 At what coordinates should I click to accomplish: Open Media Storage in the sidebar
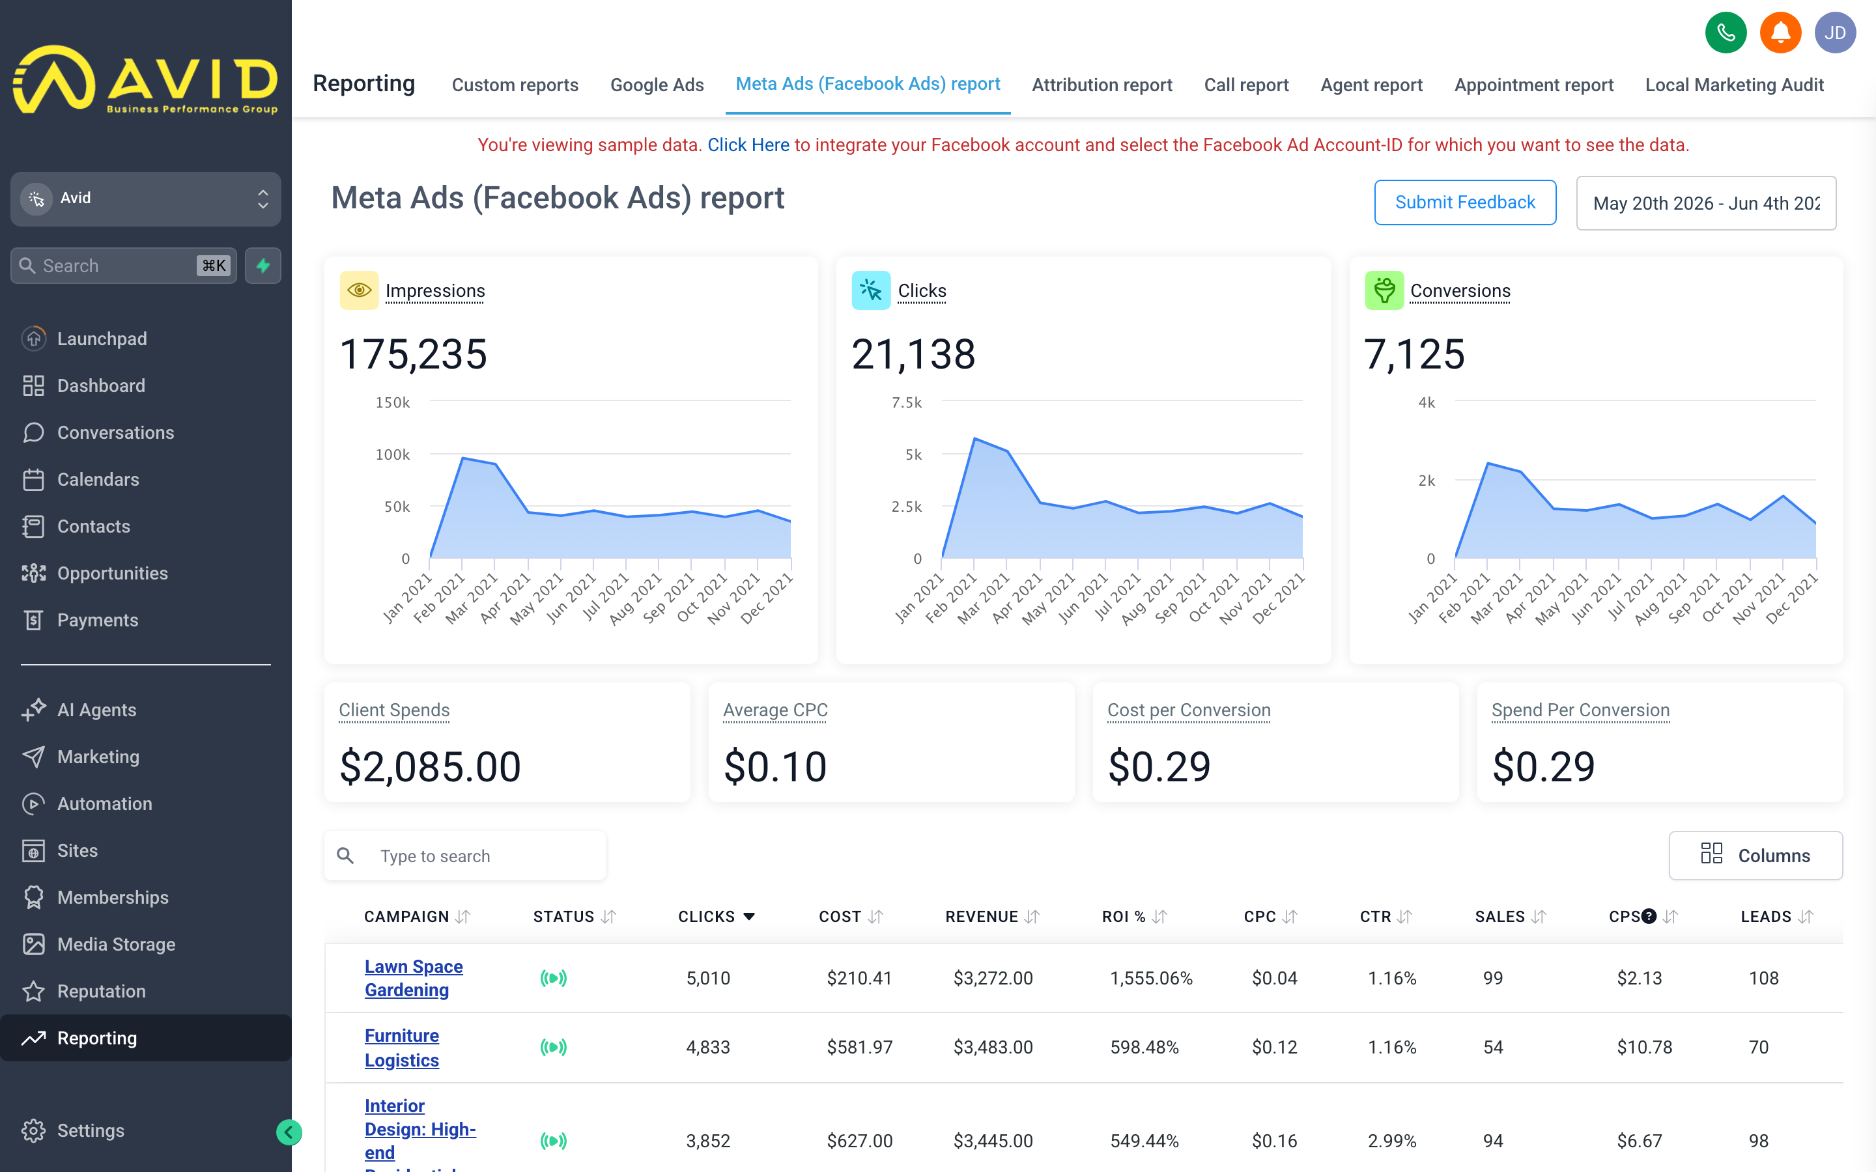point(146,944)
